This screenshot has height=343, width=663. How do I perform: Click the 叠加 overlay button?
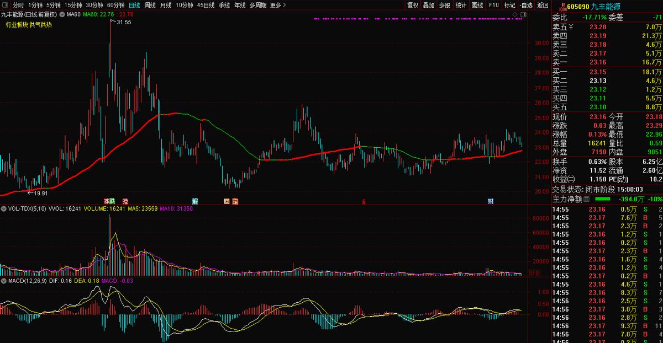(x=429, y=5)
